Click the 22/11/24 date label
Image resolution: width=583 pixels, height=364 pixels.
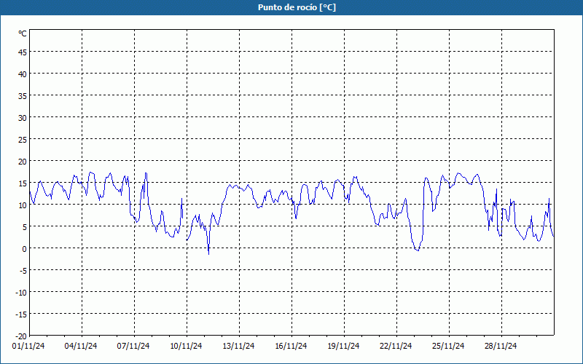[x=396, y=347]
